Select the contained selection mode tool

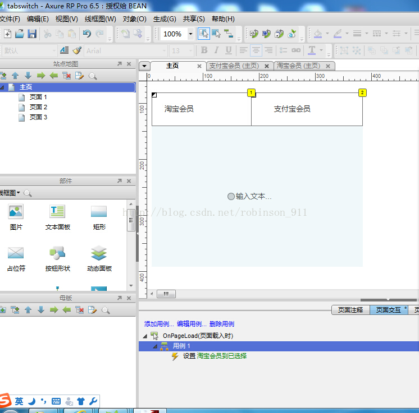(x=216, y=34)
